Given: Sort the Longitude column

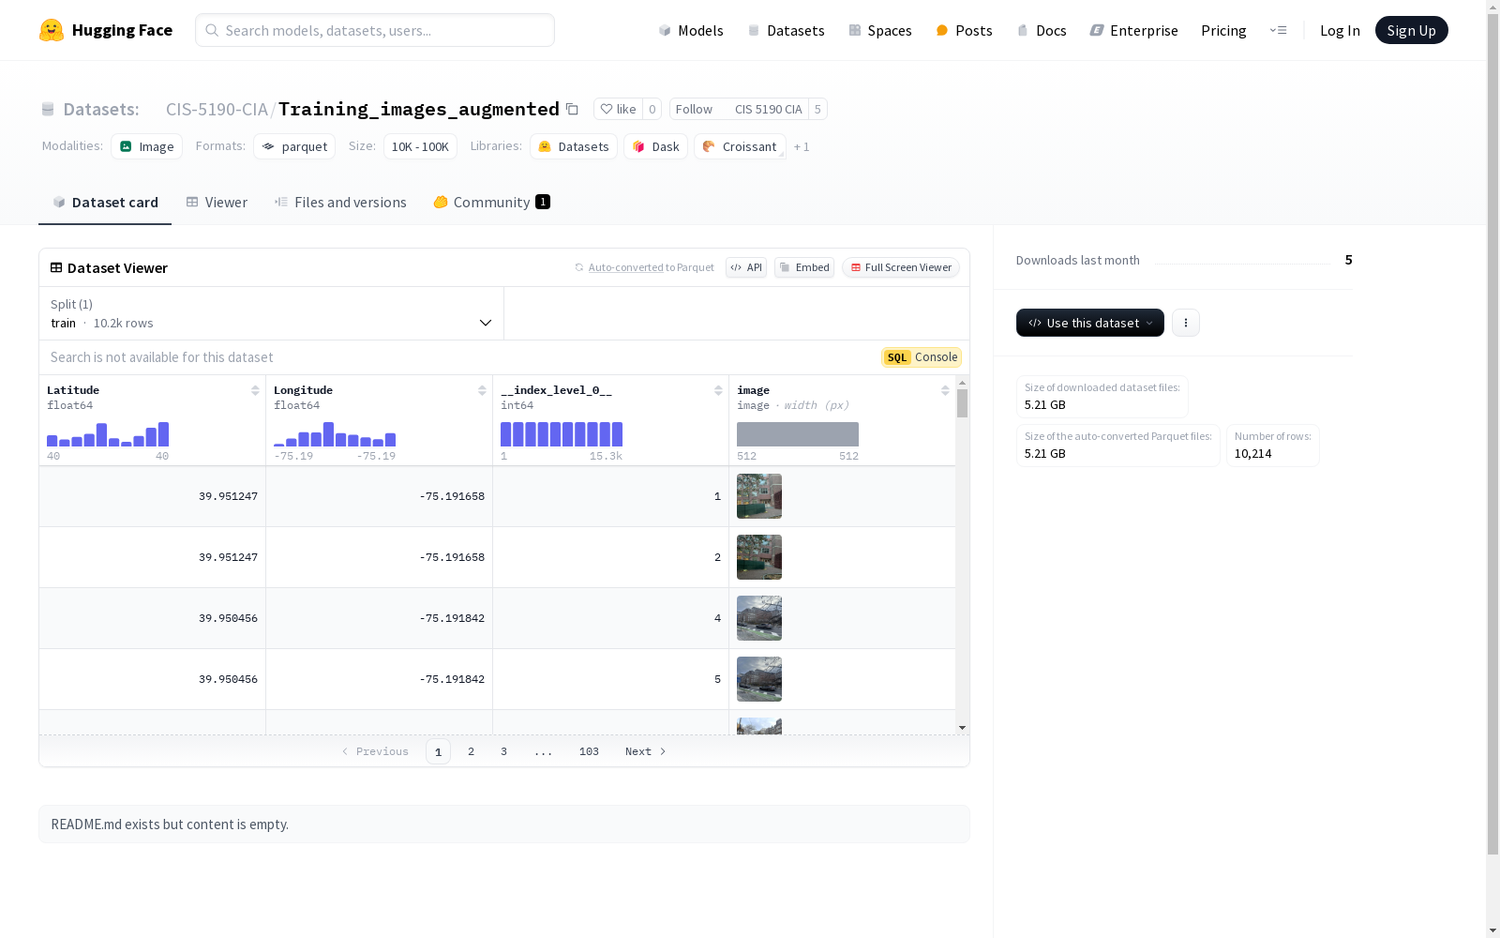Looking at the screenshot, I should 482,390.
